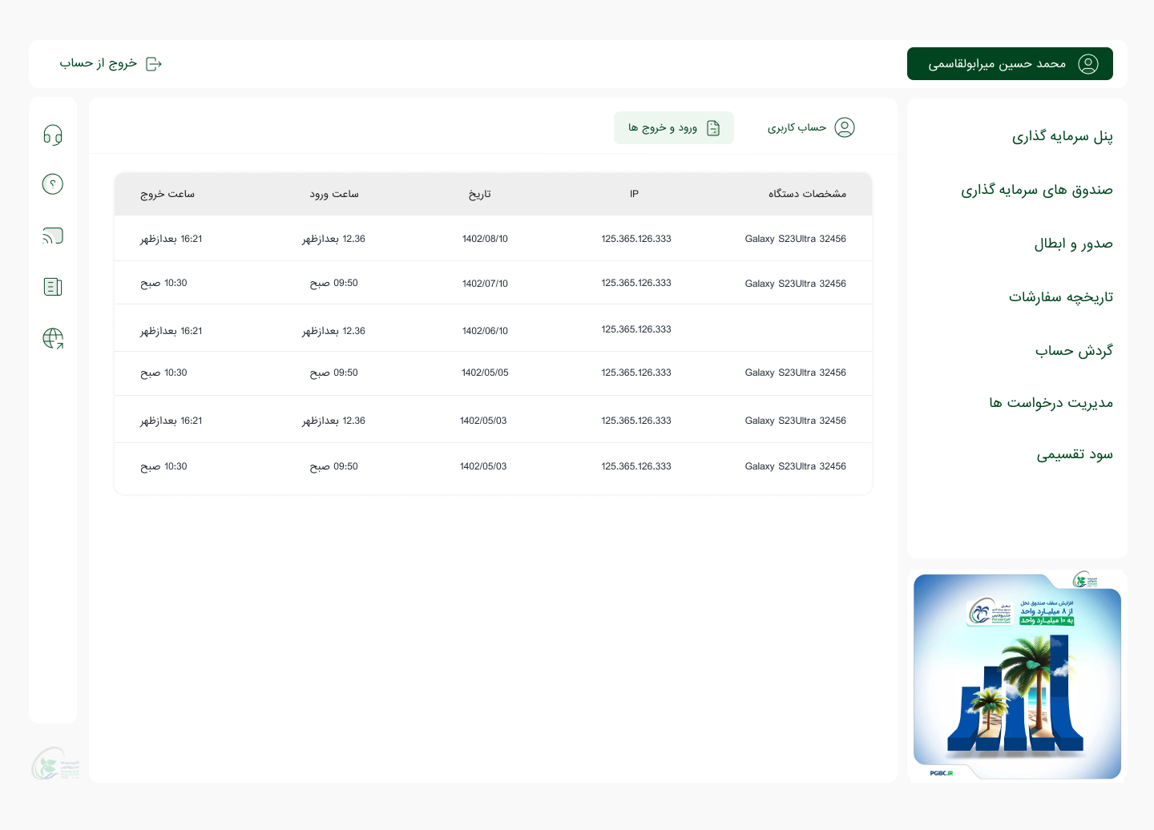Click خروج از حساب logout link
Image resolution: width=1154 pixels, height=830 pixels.
[x=99, y=63]
